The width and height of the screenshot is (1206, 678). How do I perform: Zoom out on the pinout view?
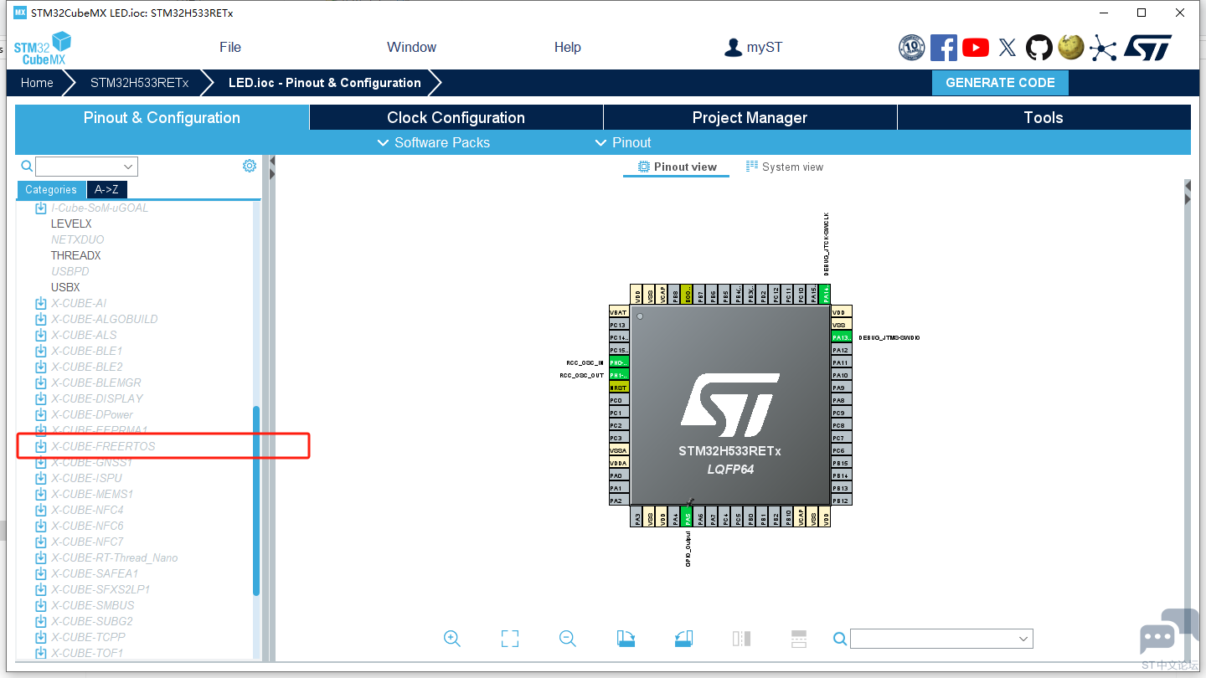click(x=568, y=639)
